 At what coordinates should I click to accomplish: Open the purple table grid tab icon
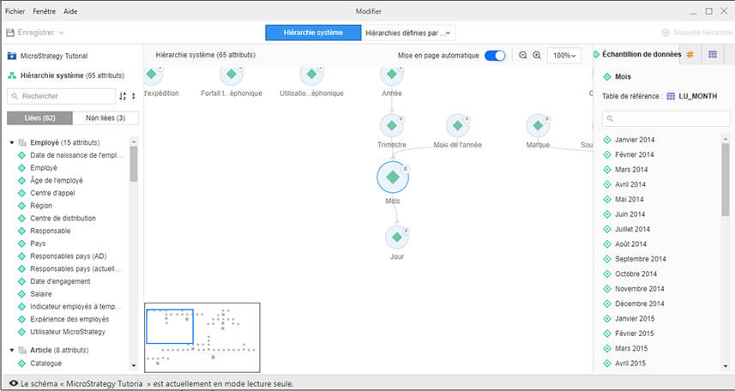(x=713, y=55)
